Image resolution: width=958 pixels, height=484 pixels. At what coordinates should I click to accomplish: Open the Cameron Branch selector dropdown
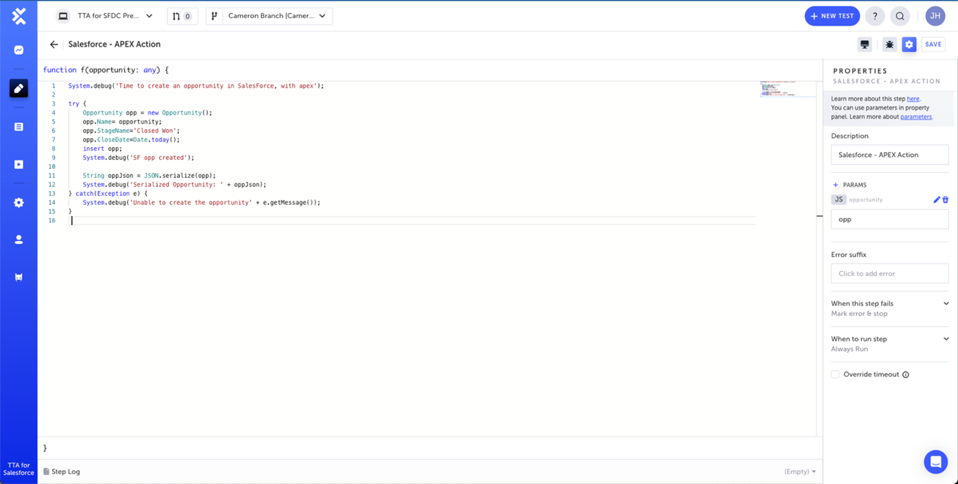tap(276, 16)
